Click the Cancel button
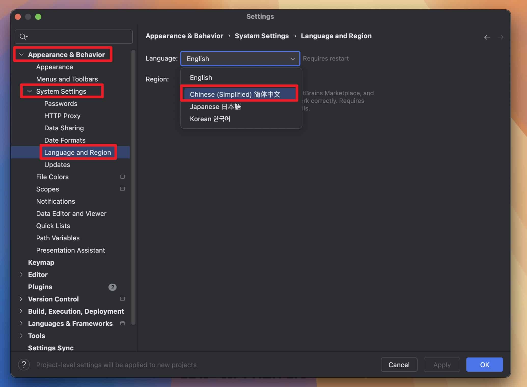Image resolution: width=527 pixels, height=387 pixels. (x=399, y=365)
